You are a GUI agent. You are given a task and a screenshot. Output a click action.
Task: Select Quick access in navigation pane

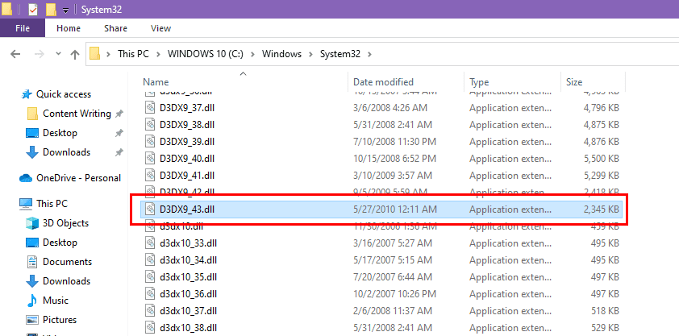63,94
